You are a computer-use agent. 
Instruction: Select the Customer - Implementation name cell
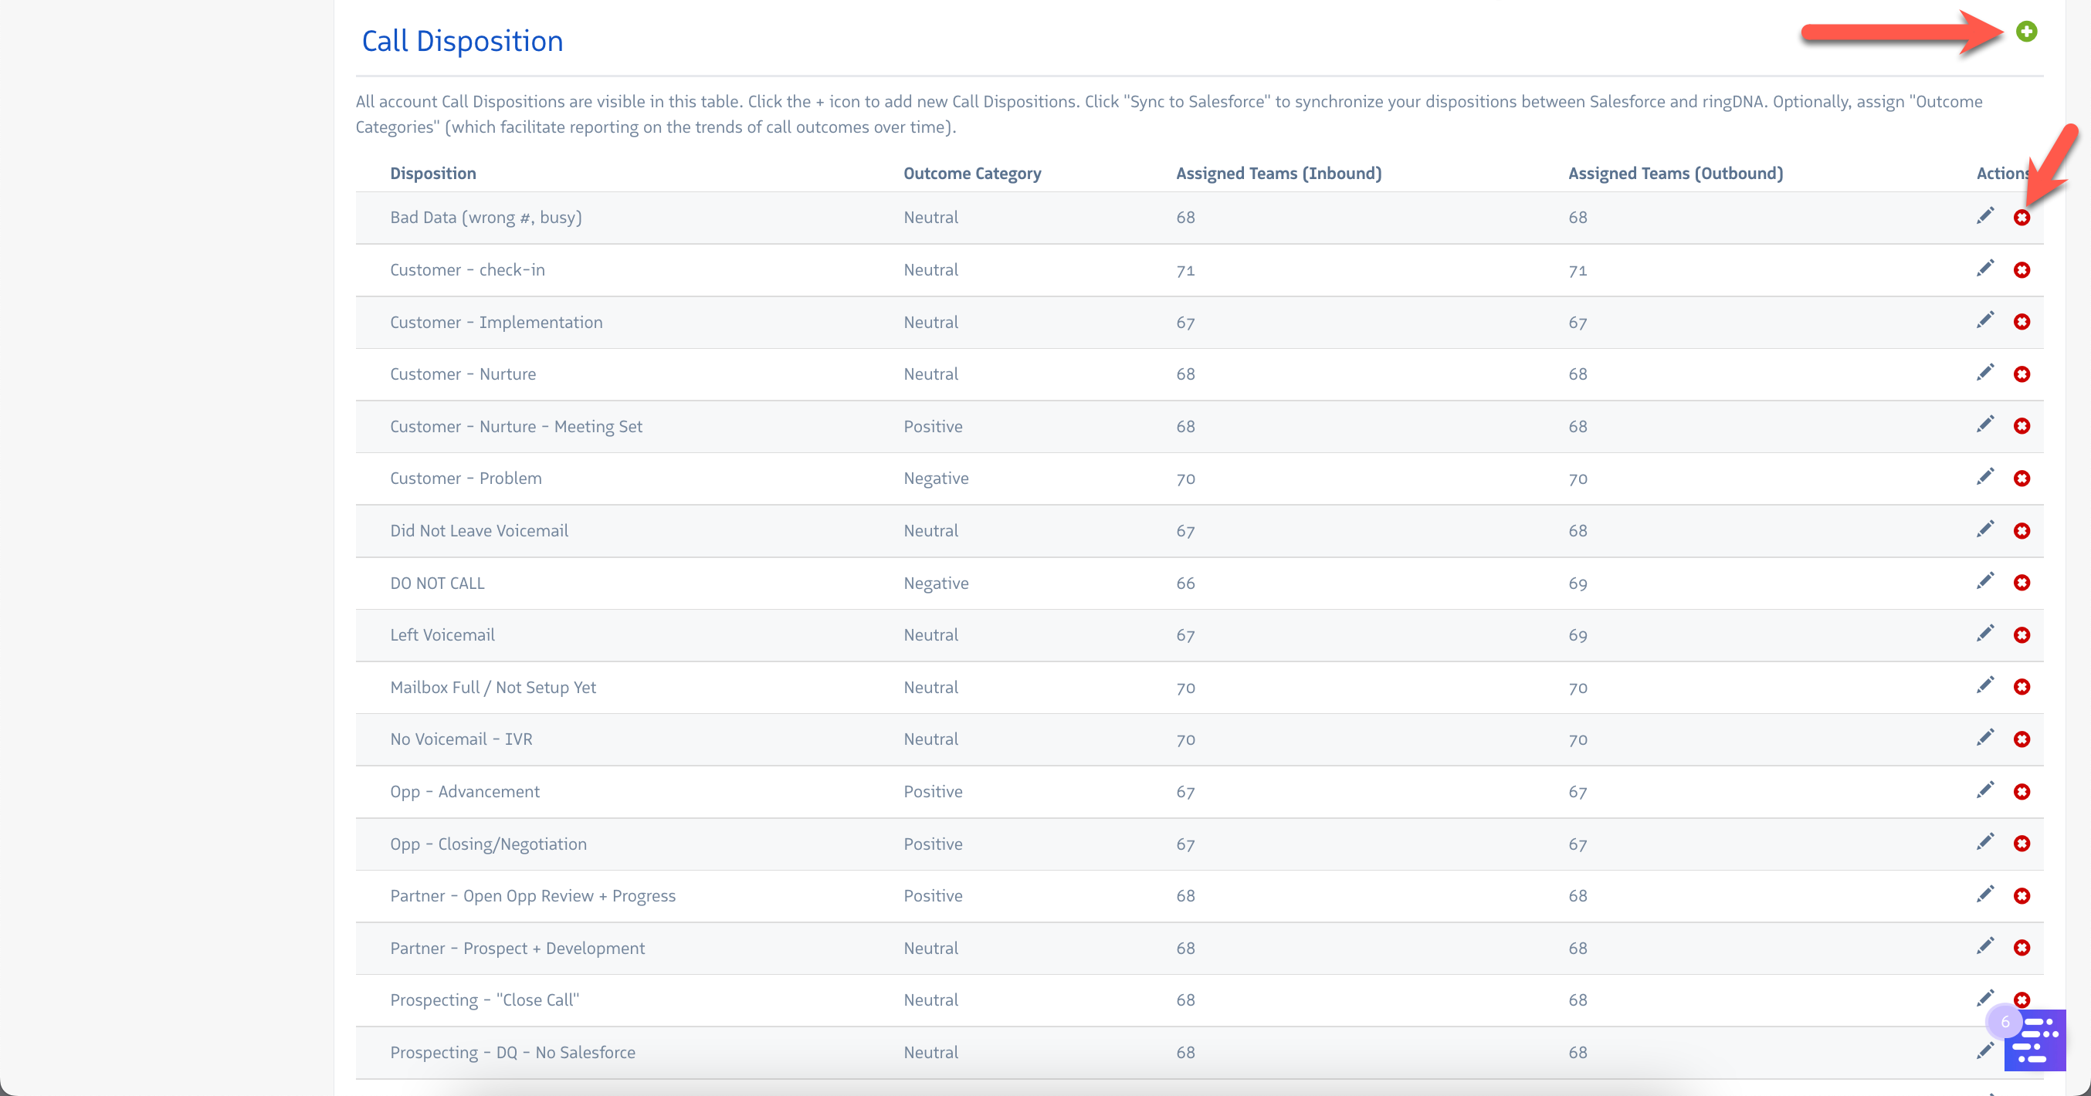pyautogui.click(x=496, y=322)
